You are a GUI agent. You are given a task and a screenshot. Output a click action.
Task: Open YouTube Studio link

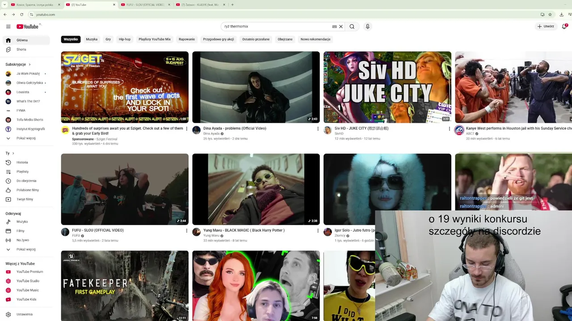27,281
